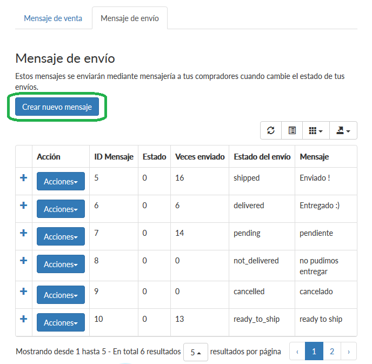Click the plus icon for not_delivered row
Screen dimensions: 372x364
(23, 261)
